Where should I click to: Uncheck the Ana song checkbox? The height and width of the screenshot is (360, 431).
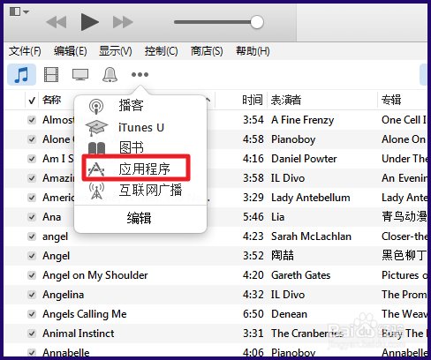click(32, 217)
